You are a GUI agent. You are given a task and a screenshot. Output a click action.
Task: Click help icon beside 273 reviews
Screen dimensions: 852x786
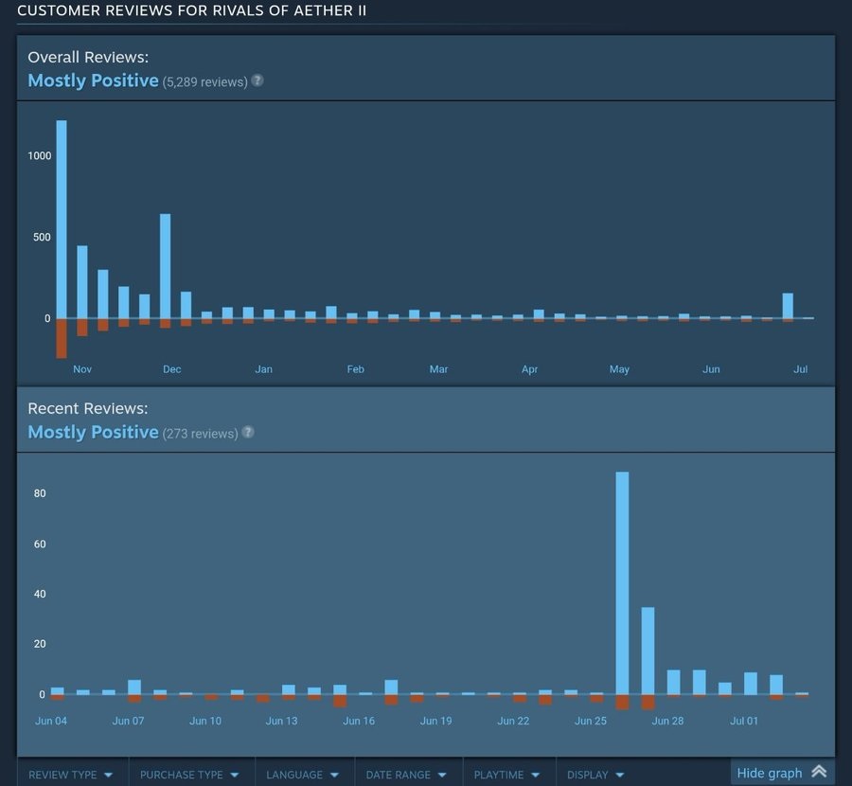click(248, 432)
